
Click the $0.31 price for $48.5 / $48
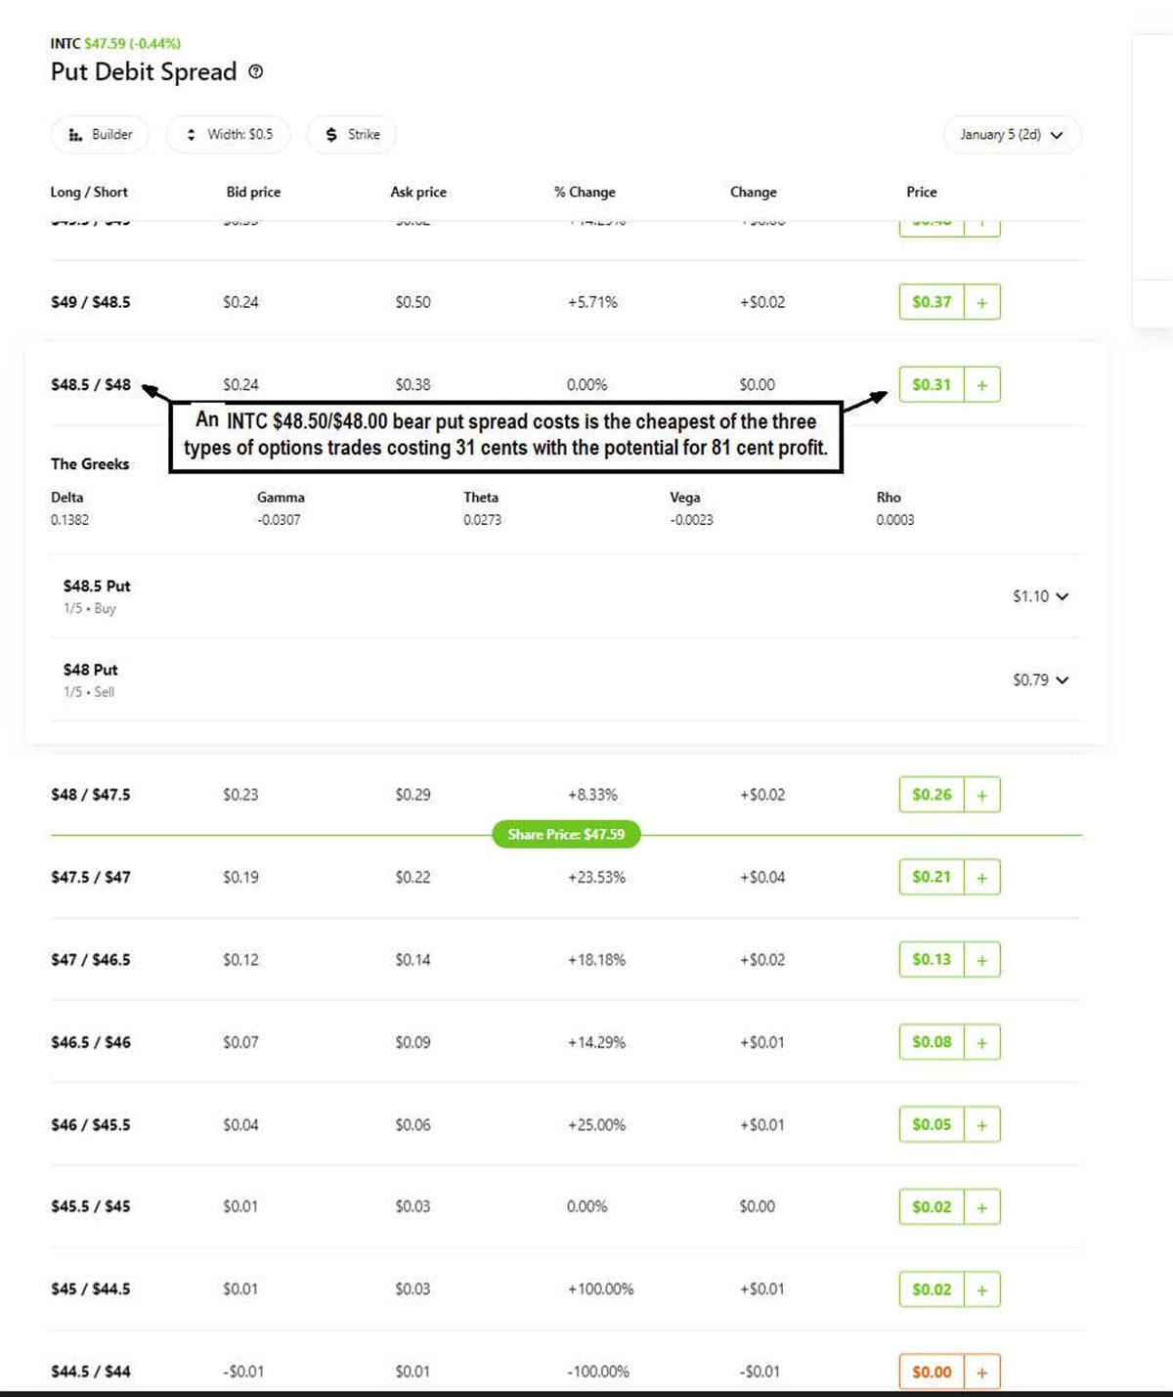(x=932, y=385)
